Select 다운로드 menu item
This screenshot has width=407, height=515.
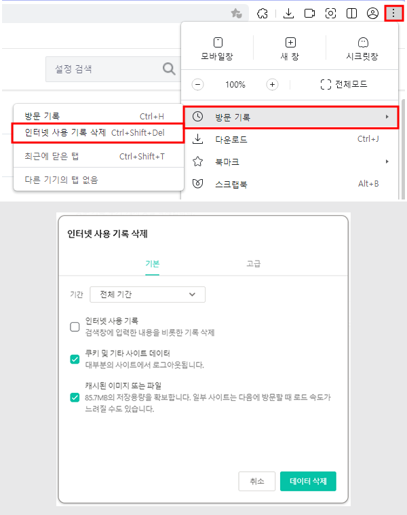pyautogui.click(x=290, y=139)
